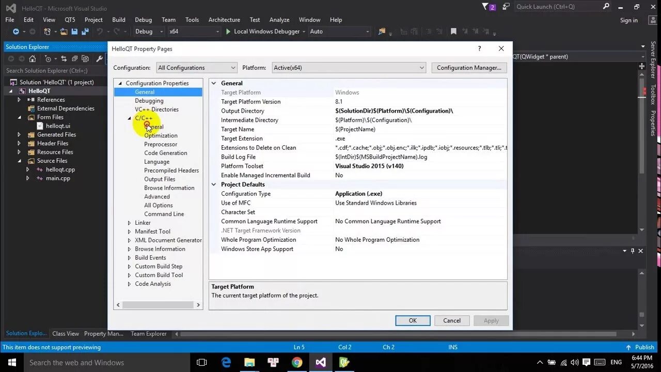The width and height of the screenshot is (661, 372).
Task: Open Google Chrome from taskbar
Action: coord(296,362)
